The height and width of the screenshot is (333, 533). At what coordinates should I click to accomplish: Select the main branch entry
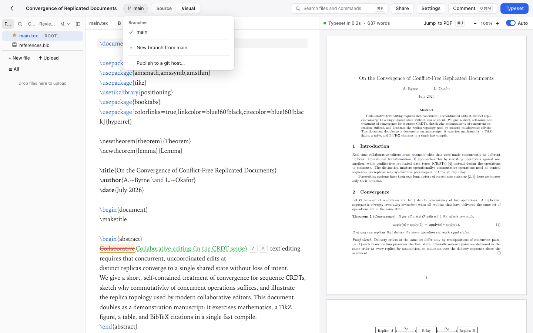[x=179, y=32]
